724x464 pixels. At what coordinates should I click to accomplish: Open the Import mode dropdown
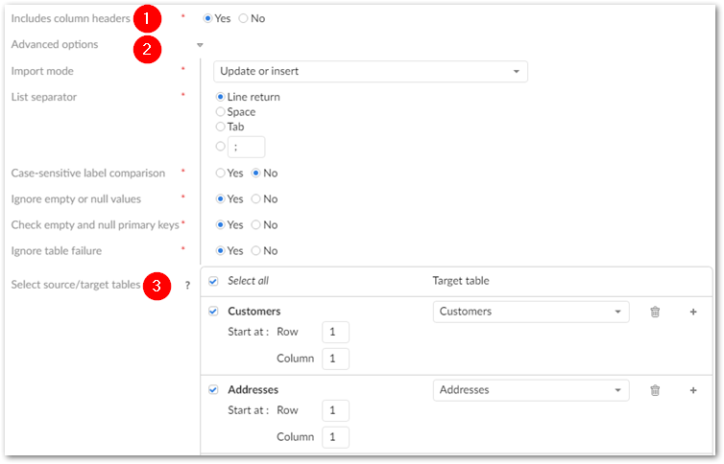point(369,72)
